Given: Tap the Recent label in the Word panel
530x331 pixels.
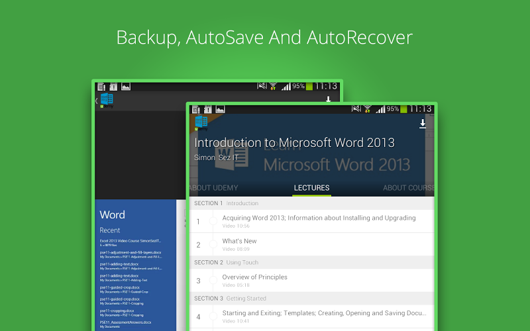Looking at the screenshot, I should point(109,230).
